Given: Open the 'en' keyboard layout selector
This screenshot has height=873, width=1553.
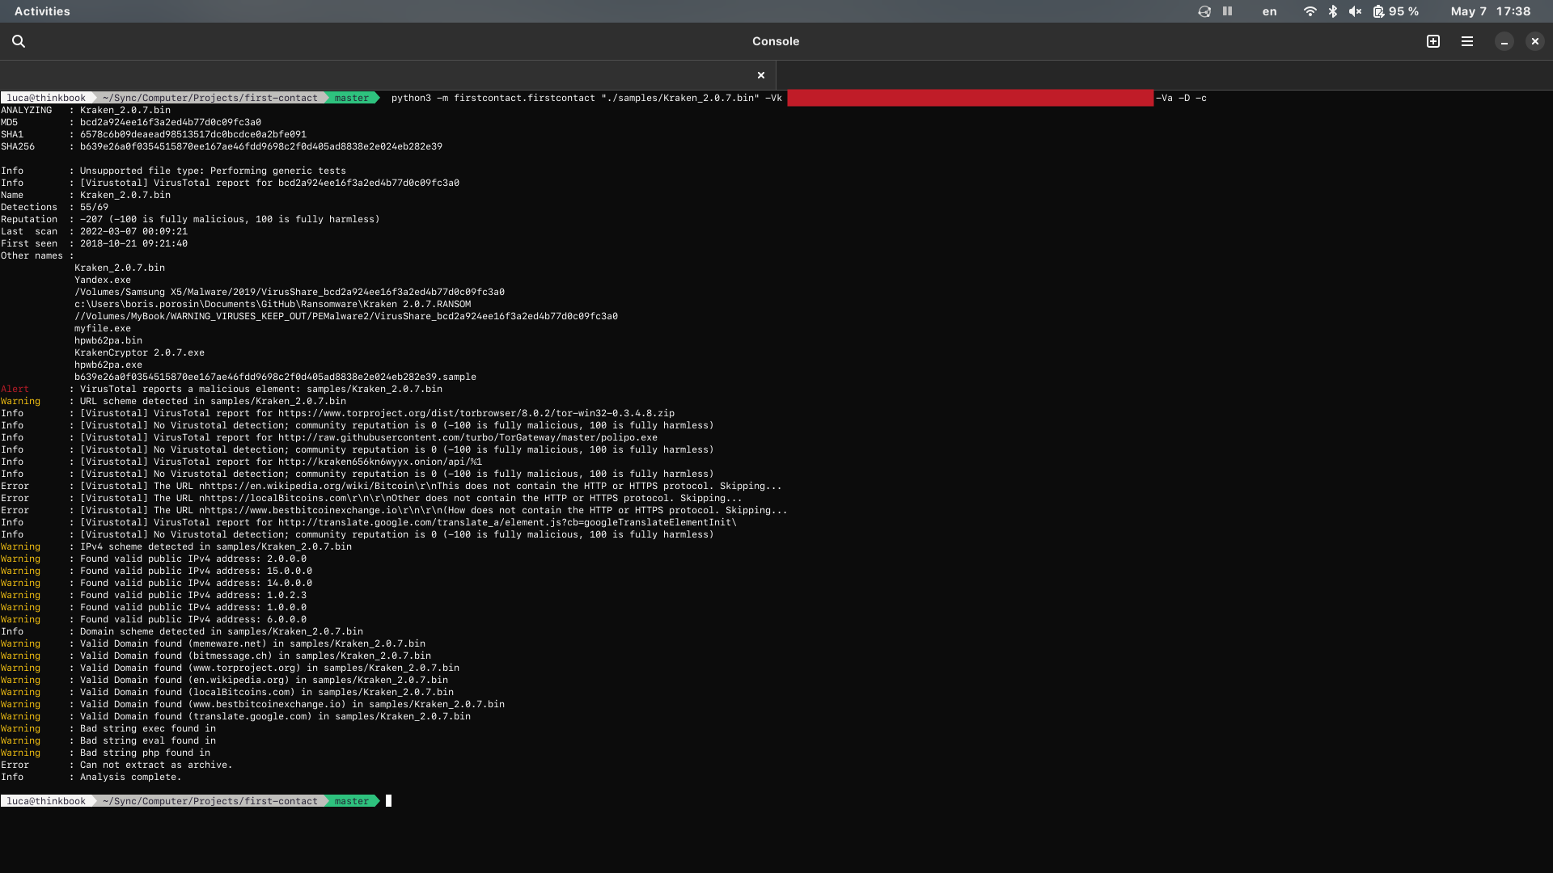Looking at the screenshot, I should [x=1269, y=11].
